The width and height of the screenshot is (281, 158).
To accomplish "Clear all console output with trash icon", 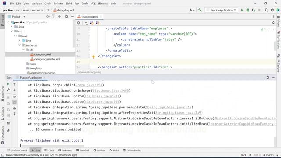I will [x=14, y=114].
